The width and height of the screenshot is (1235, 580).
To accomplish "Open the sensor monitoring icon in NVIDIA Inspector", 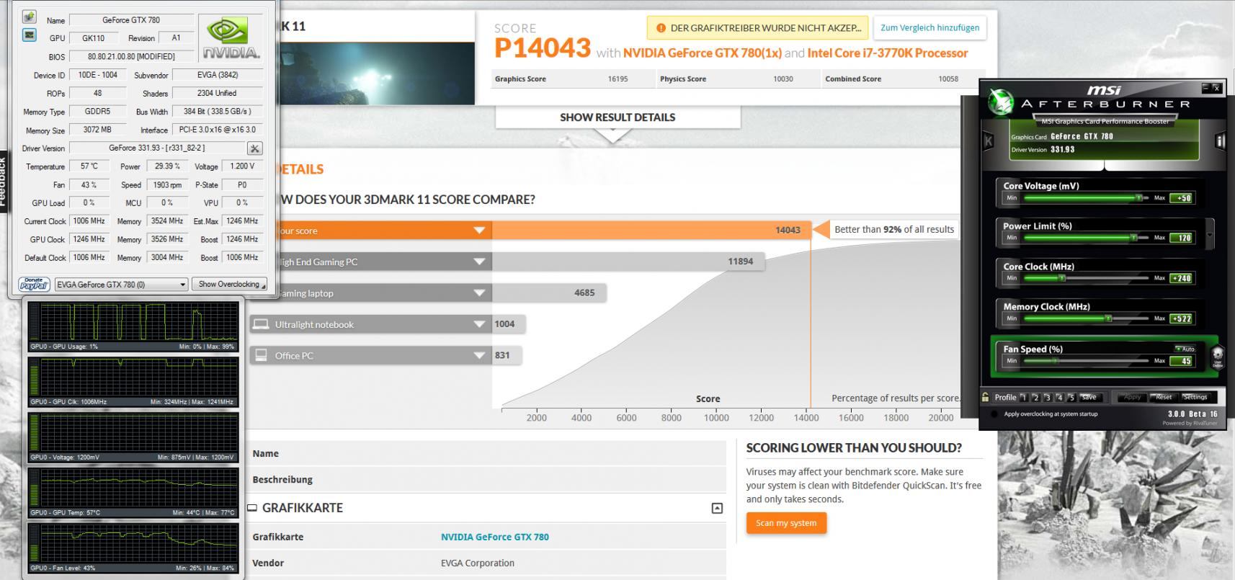I will 30,35.
